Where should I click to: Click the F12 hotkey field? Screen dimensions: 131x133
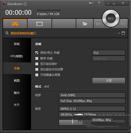click(x=109, y=53)
